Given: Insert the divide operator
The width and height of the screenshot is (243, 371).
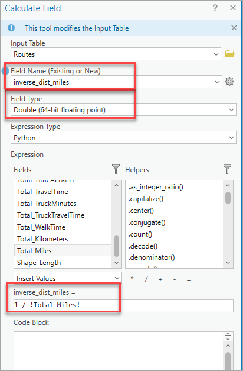Looking at the screenshot, I should tap(146, 279).
